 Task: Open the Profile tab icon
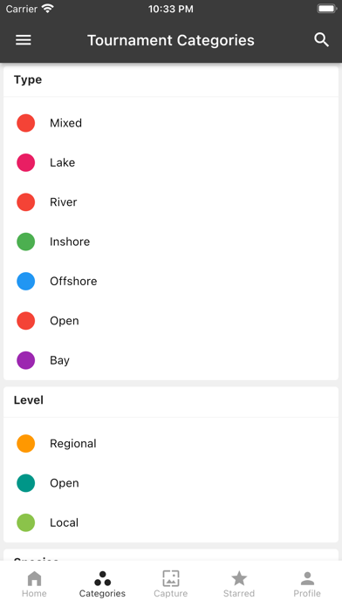[x=307, y=579]
